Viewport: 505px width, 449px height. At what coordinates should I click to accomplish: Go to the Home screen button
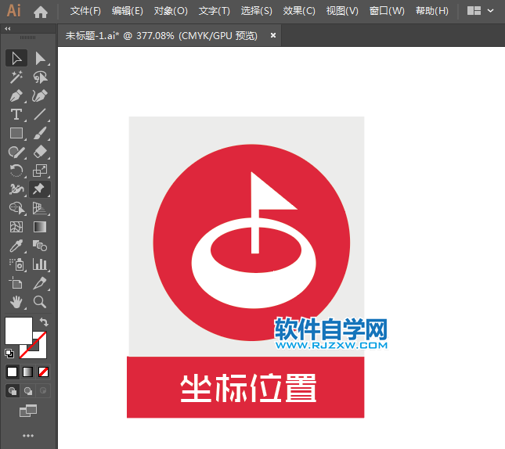(x=41, y=11)
